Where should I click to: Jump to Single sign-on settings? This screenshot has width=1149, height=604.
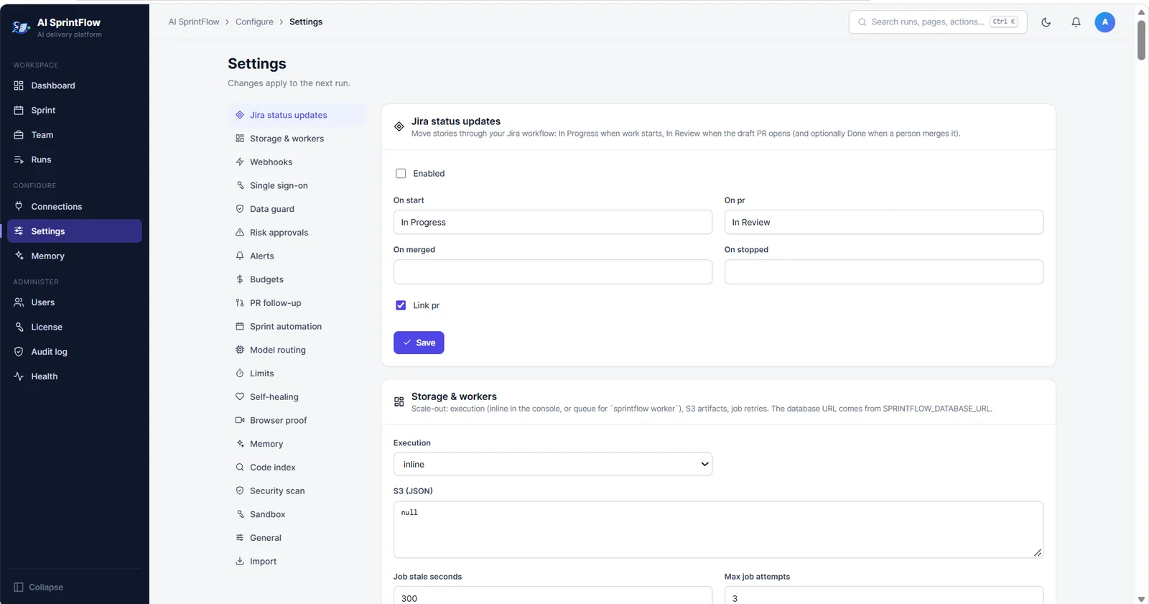tap(297, 185)
